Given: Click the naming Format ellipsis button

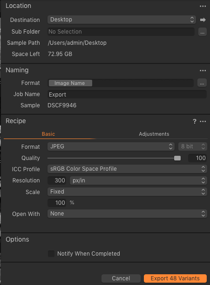Looking at the screenshot, I should pyautogui.click(x=202, y=83).
